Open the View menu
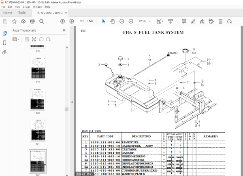The height and width of the screenshot is (176, 243). [17, 7]
